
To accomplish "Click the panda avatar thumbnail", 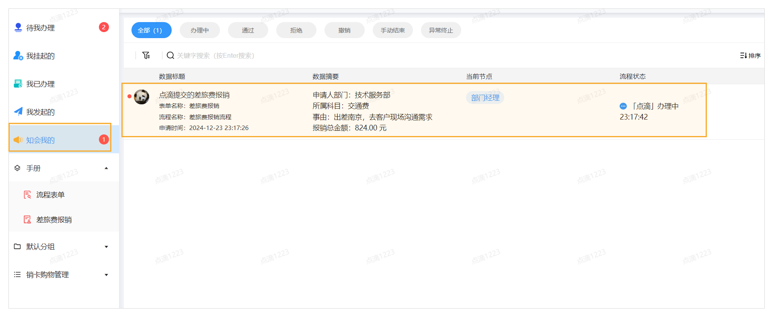I will point(142,97).
